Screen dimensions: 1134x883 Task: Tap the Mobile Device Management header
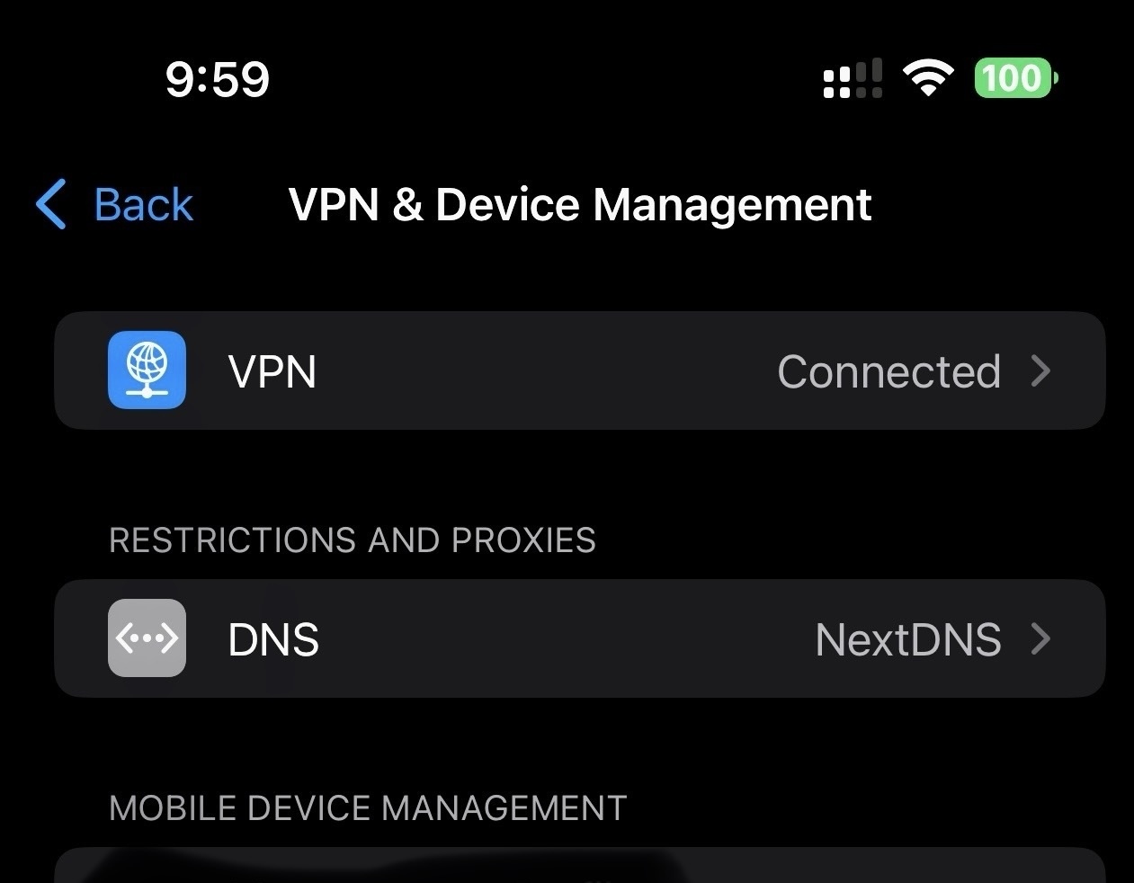point(367,808)
